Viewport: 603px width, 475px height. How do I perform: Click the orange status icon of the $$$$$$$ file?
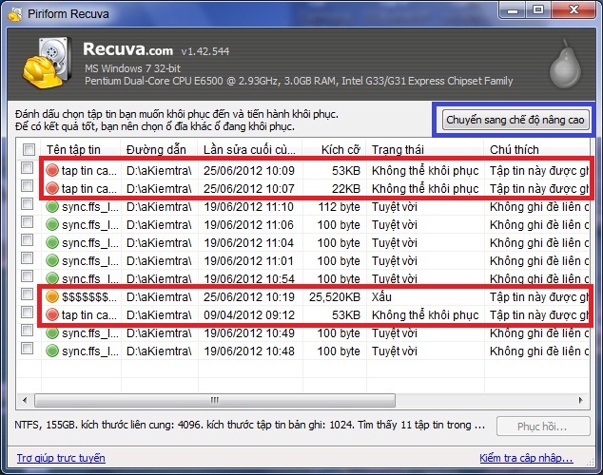(52, 296)
